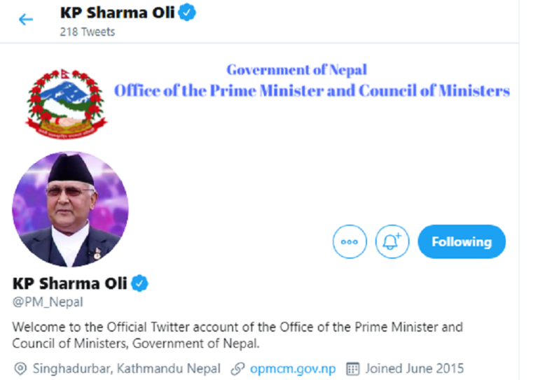Click the verified badge in the top header
Screen dimensions: 538x380
pyautogui.click(x=187, y=13)
